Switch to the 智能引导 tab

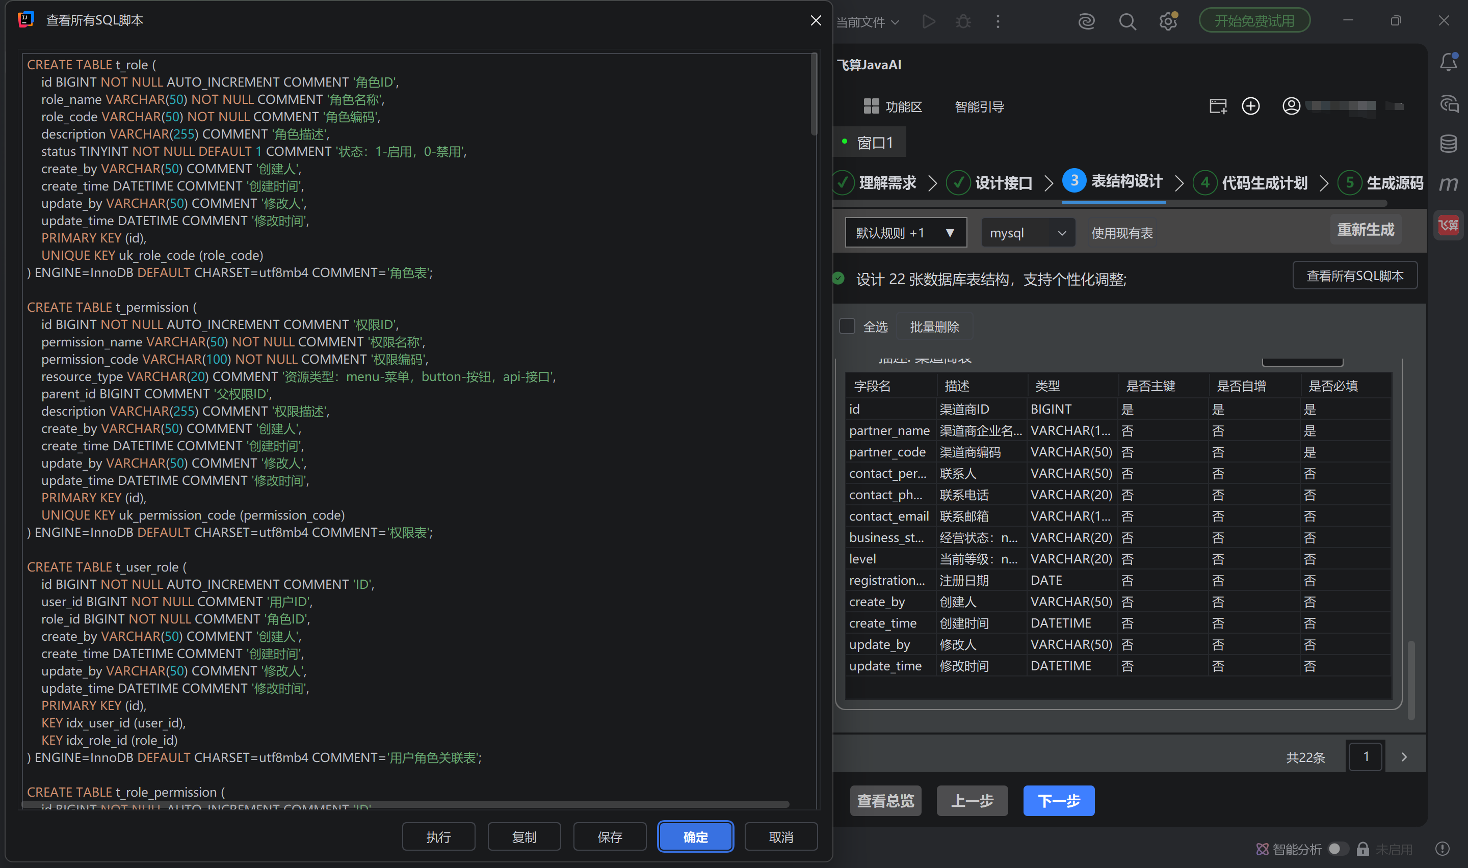click(x=979, y=107)
